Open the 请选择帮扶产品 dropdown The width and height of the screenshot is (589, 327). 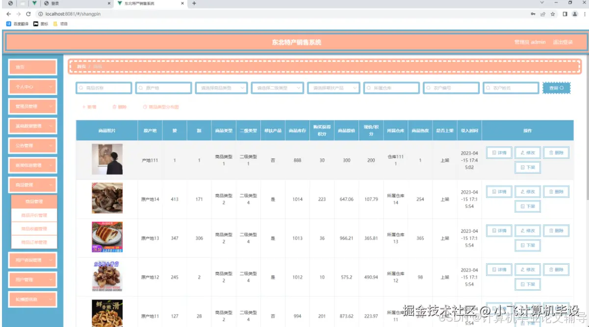(x=334, y=88)
